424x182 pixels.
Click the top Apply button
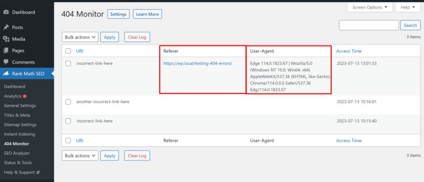109,37
